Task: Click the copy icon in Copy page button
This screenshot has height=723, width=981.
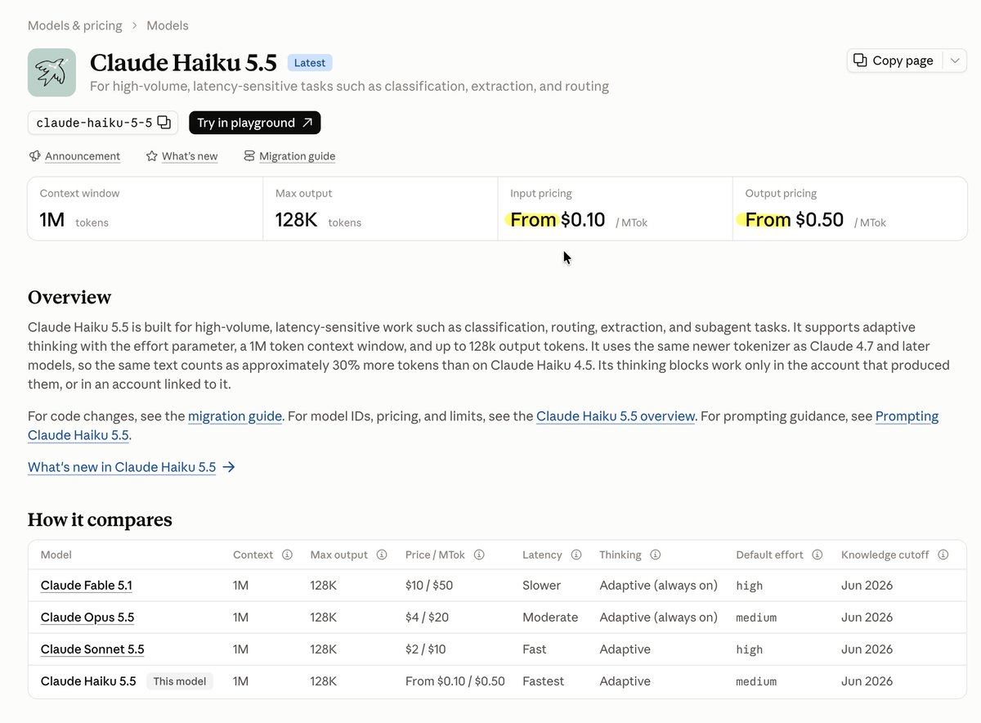Action: (x=860, y=61)
